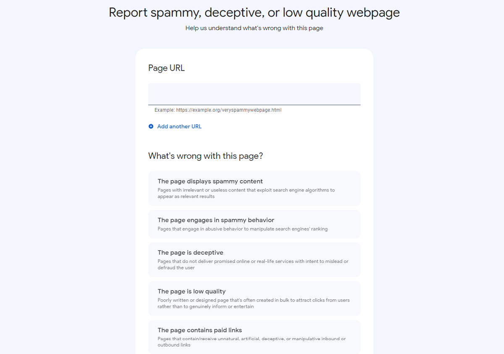The width and height of the screenshot is (504, 354).
Task: Select The page displays spammy content option
Action: pyautogui.click(x=254, y=189)
